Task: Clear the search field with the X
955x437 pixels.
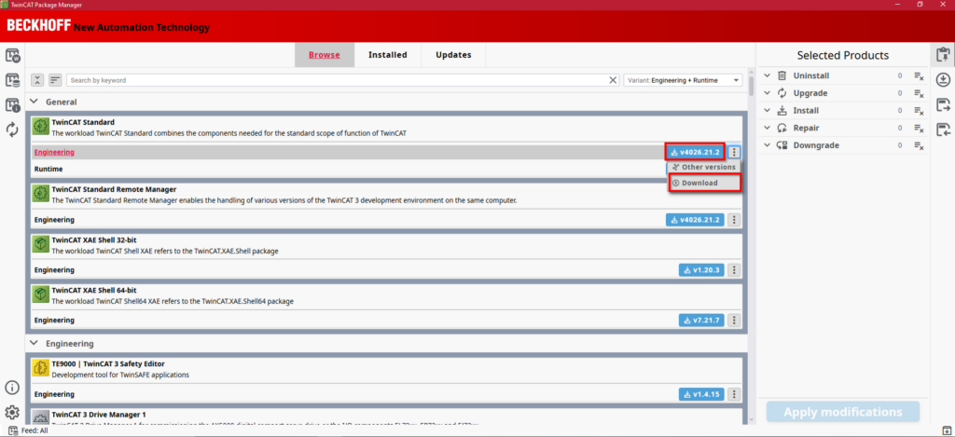Action: point(614,80)
